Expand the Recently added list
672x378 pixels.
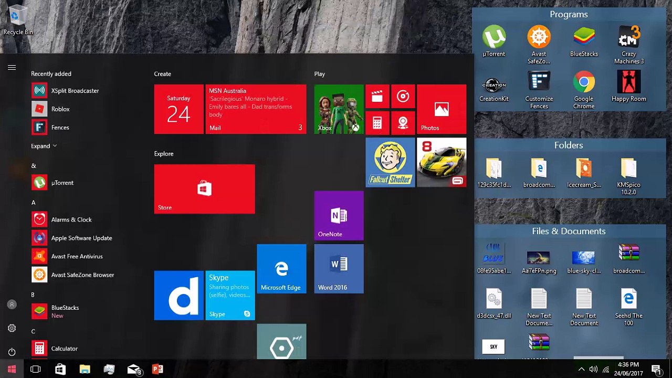point(44,146)
